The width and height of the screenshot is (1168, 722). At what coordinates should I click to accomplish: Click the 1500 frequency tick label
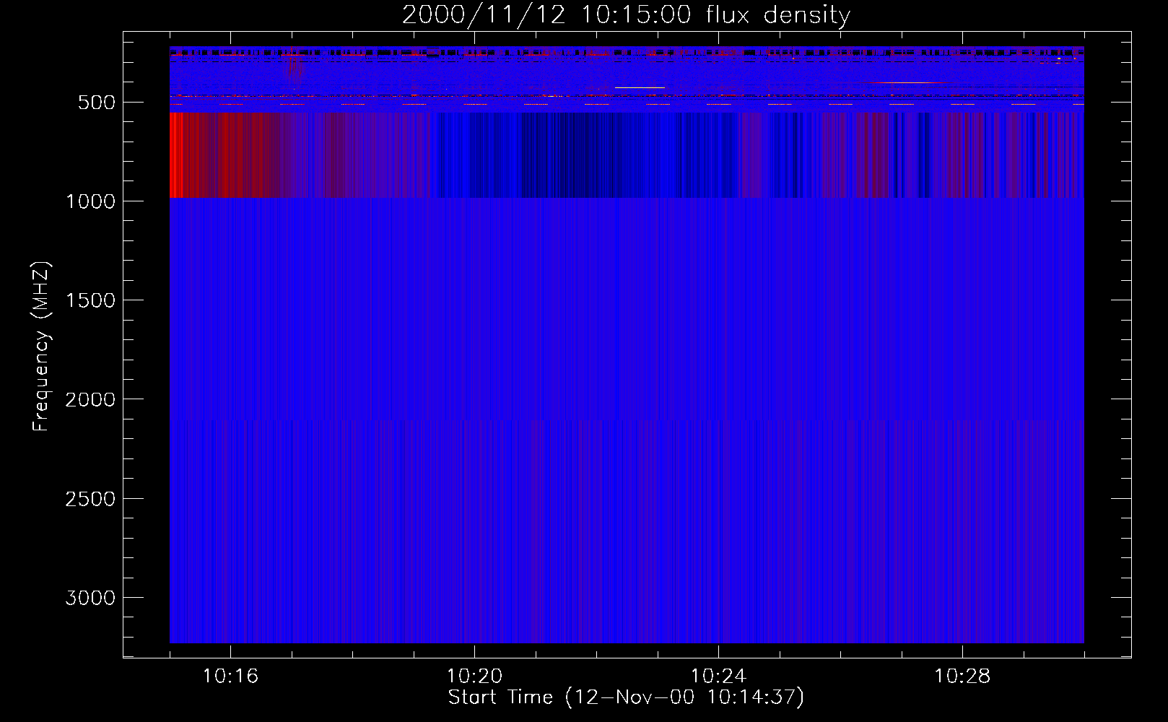click(x=90, y=300)
